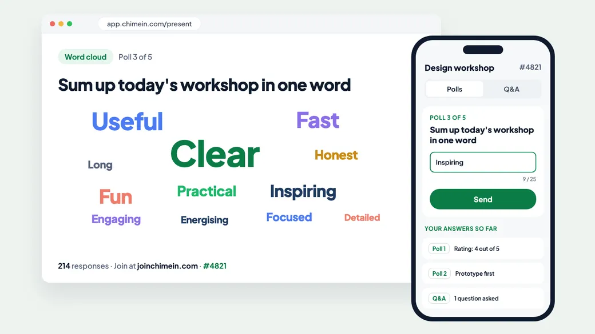
Task: Click the browser address bar app.chimein.com/present
Action: [149, 24]
